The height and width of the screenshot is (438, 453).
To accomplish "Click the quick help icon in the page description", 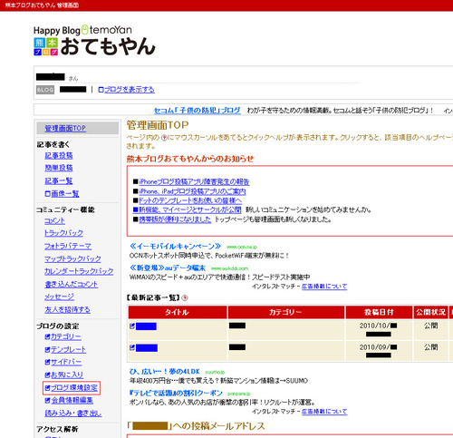I will (x=164, y=138).
